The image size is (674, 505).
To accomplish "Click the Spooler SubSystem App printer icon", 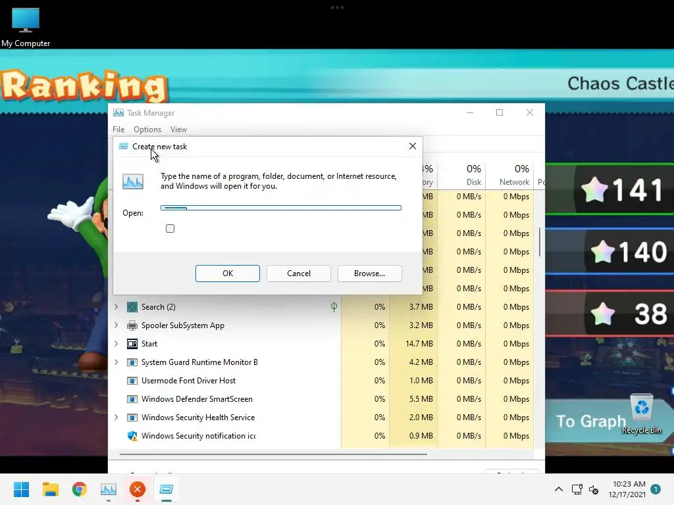I will (x=132, y=325).
